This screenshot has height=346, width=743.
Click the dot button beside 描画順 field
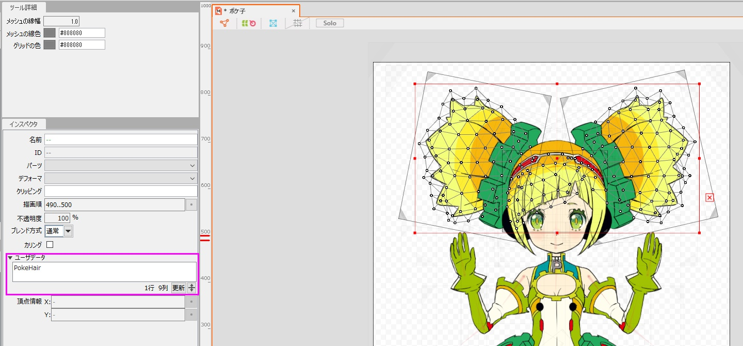[x=191, y=205]
